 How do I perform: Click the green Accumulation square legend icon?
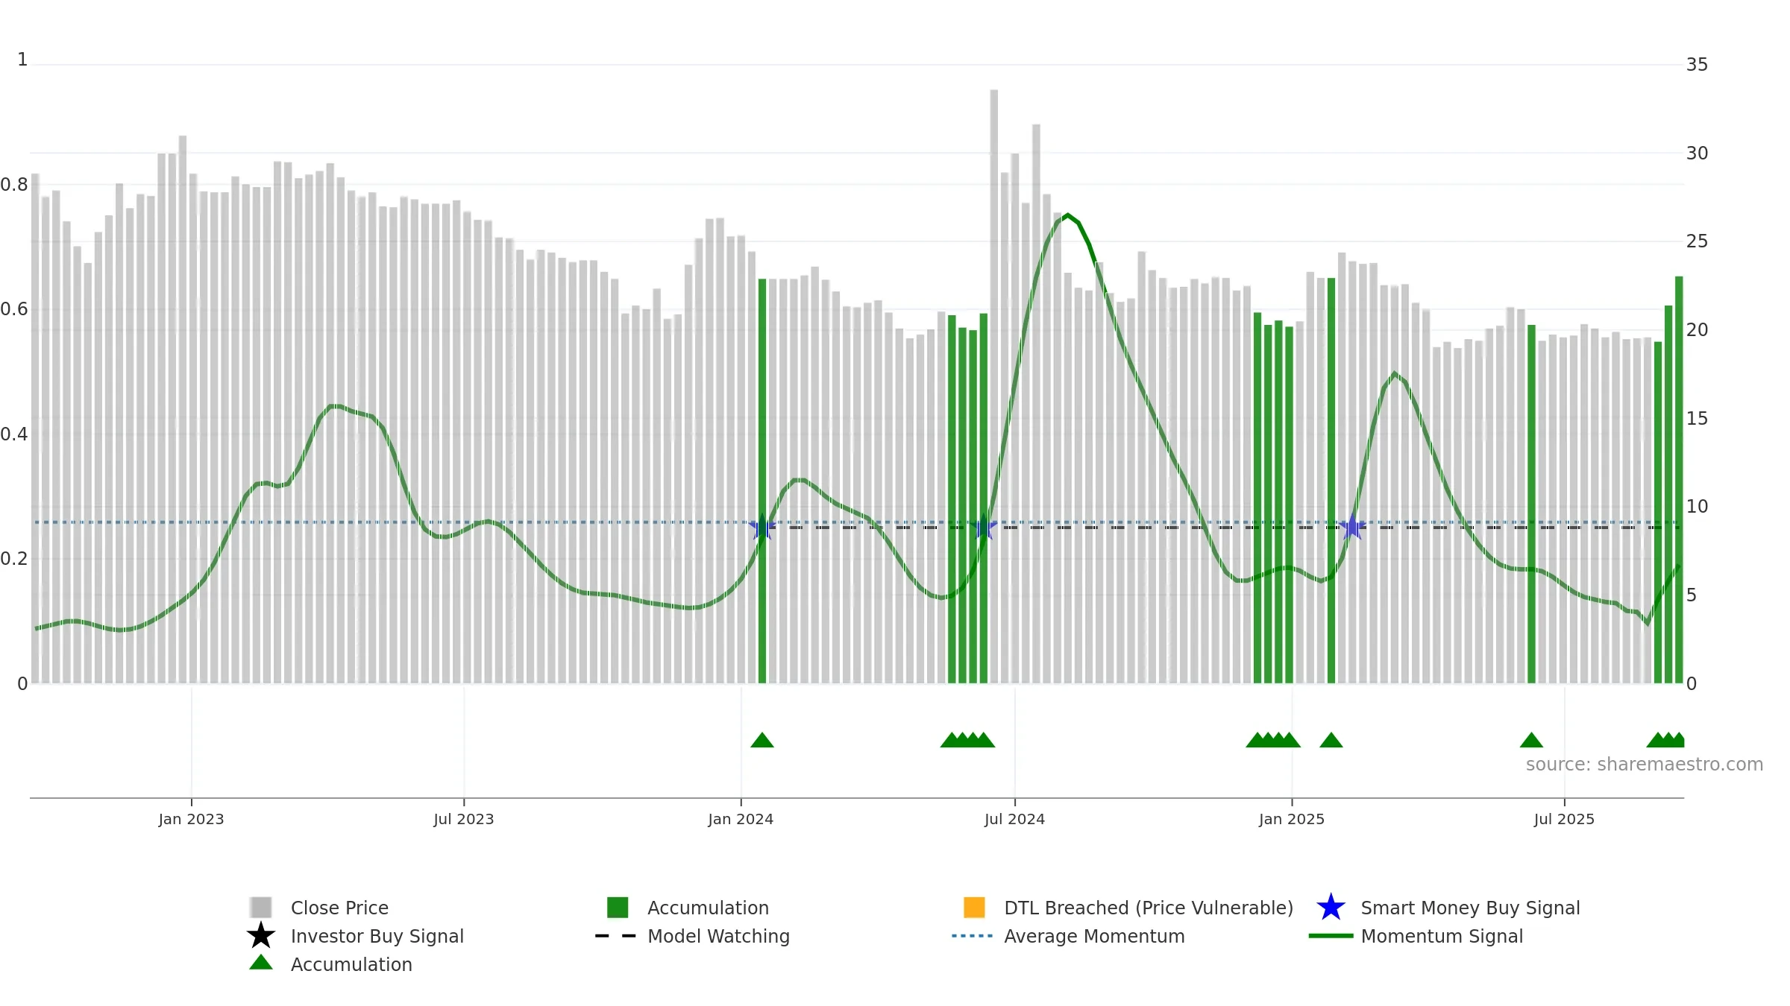click(x=618, y=907)
